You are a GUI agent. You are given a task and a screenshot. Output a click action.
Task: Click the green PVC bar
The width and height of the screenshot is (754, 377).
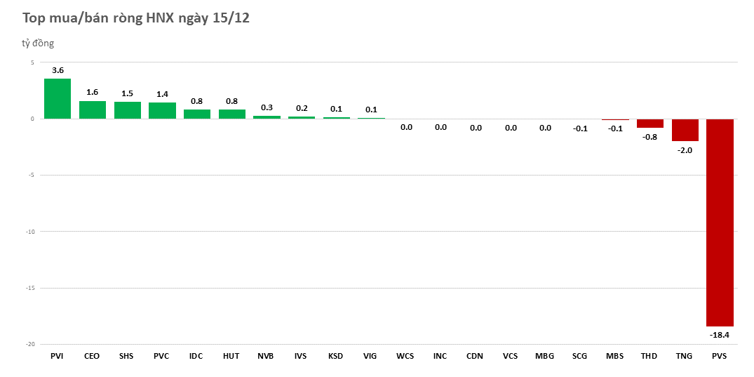tap(162, 110)
